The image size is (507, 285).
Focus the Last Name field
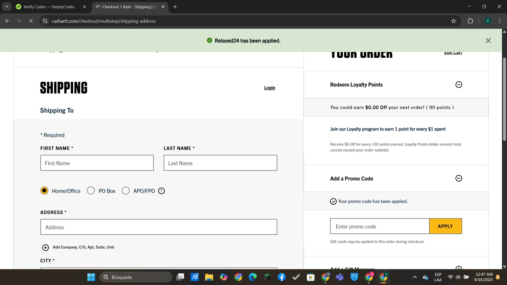pyautogui.click(x=220, y=163)
